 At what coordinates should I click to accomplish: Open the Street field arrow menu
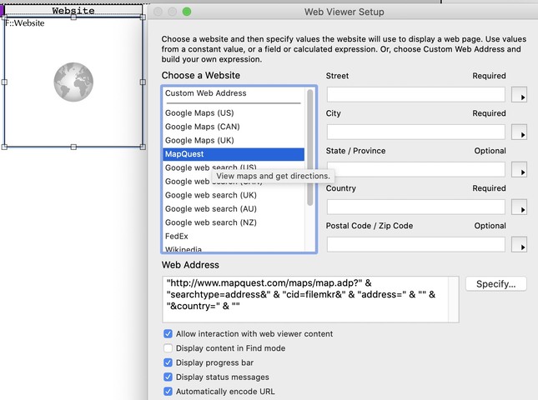tap(518, 96)
